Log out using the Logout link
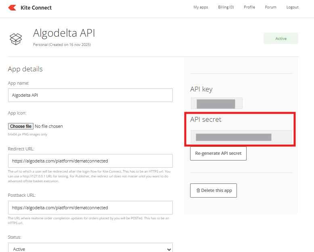This screenshot has width=314, height=252. tap(292, 7)
